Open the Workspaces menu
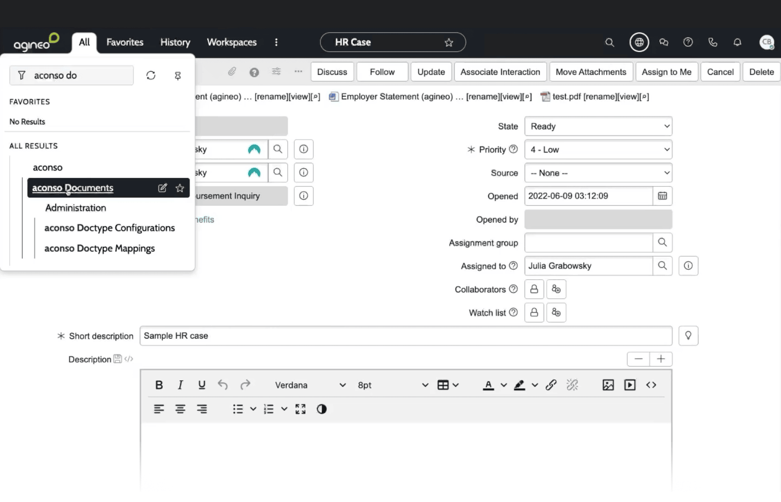This screenshot has height=502, width=781. (232, 42)
